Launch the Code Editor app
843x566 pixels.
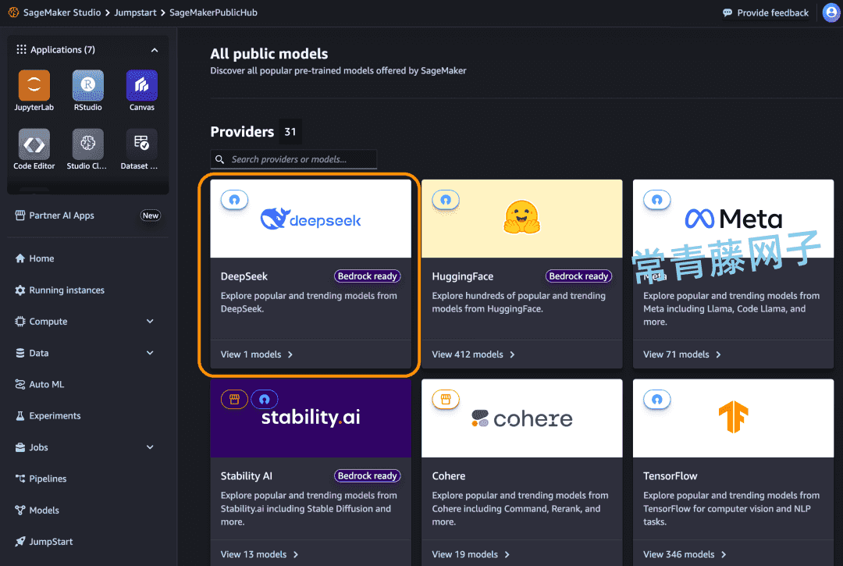pyautogui.click(x=34, y=144)
